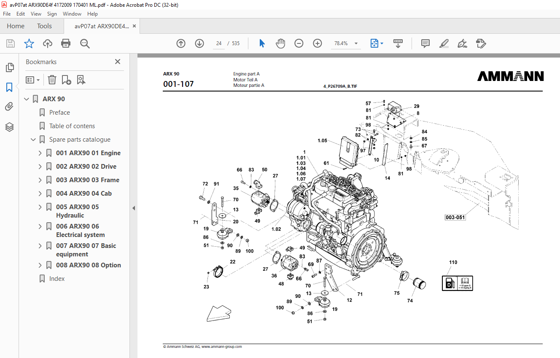Expand 001 ARX90 01 Engine bookmark
560x358 pixels.
[40, 153]
